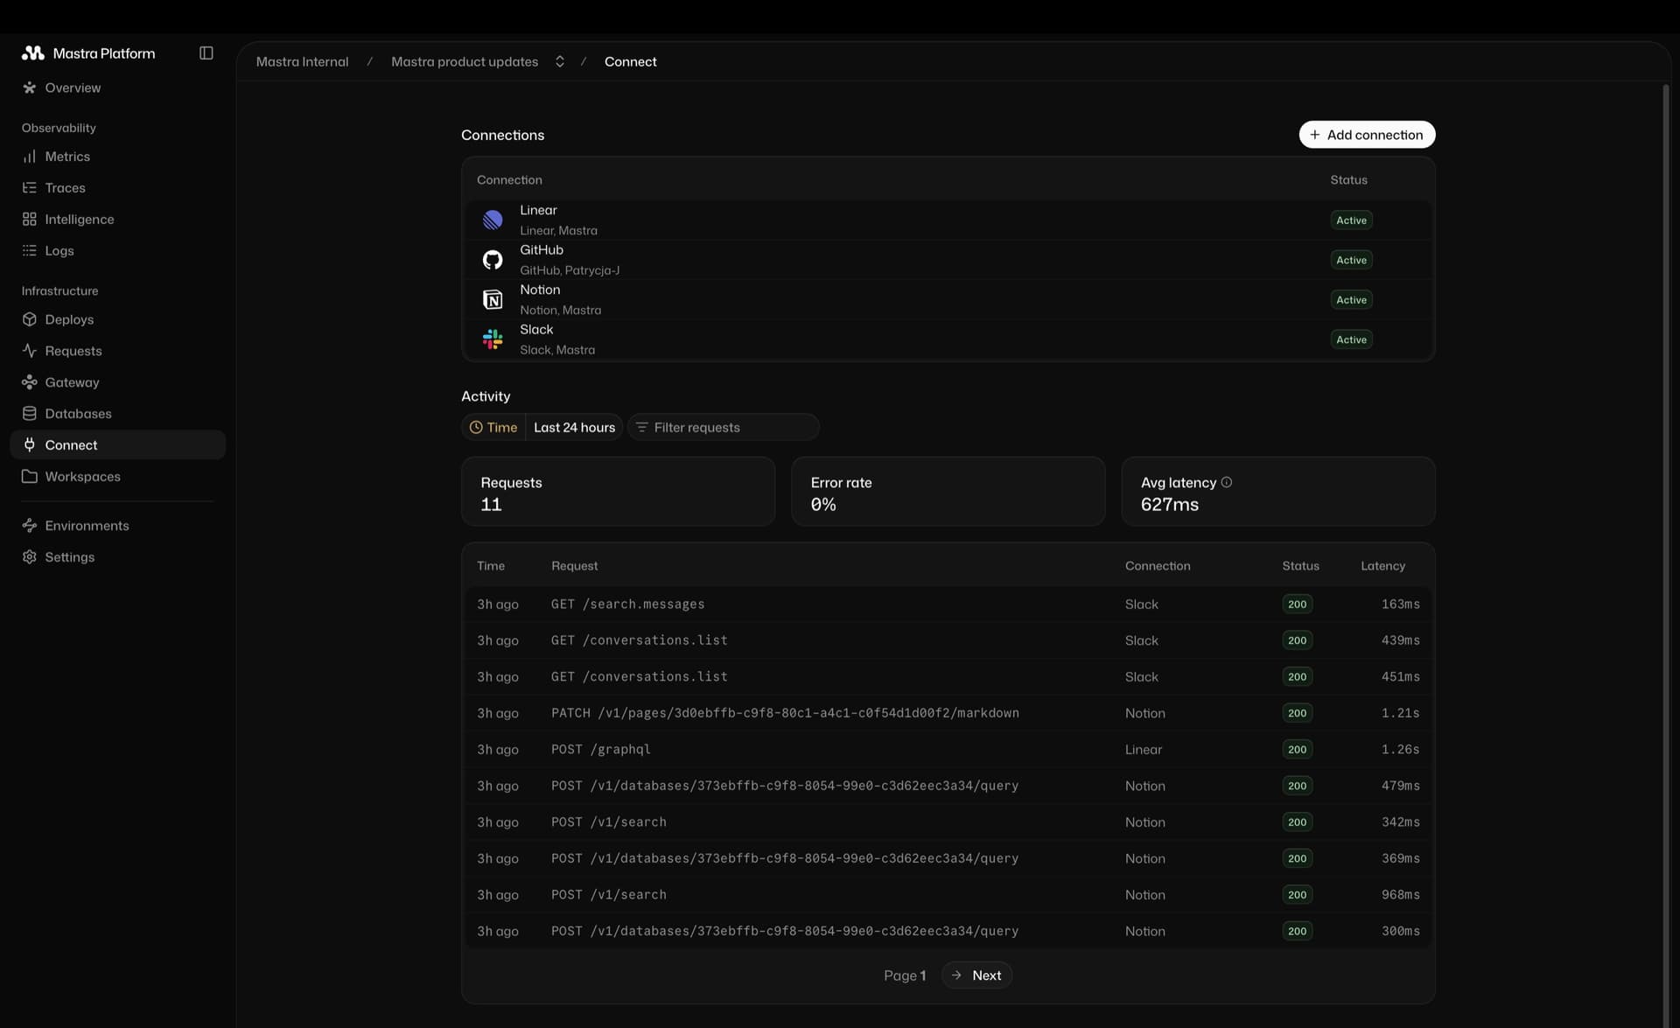The height and width of the screenshot is (1028, 1680).
Task: Click the Latency column header
Action: (x=1382, y=566)
